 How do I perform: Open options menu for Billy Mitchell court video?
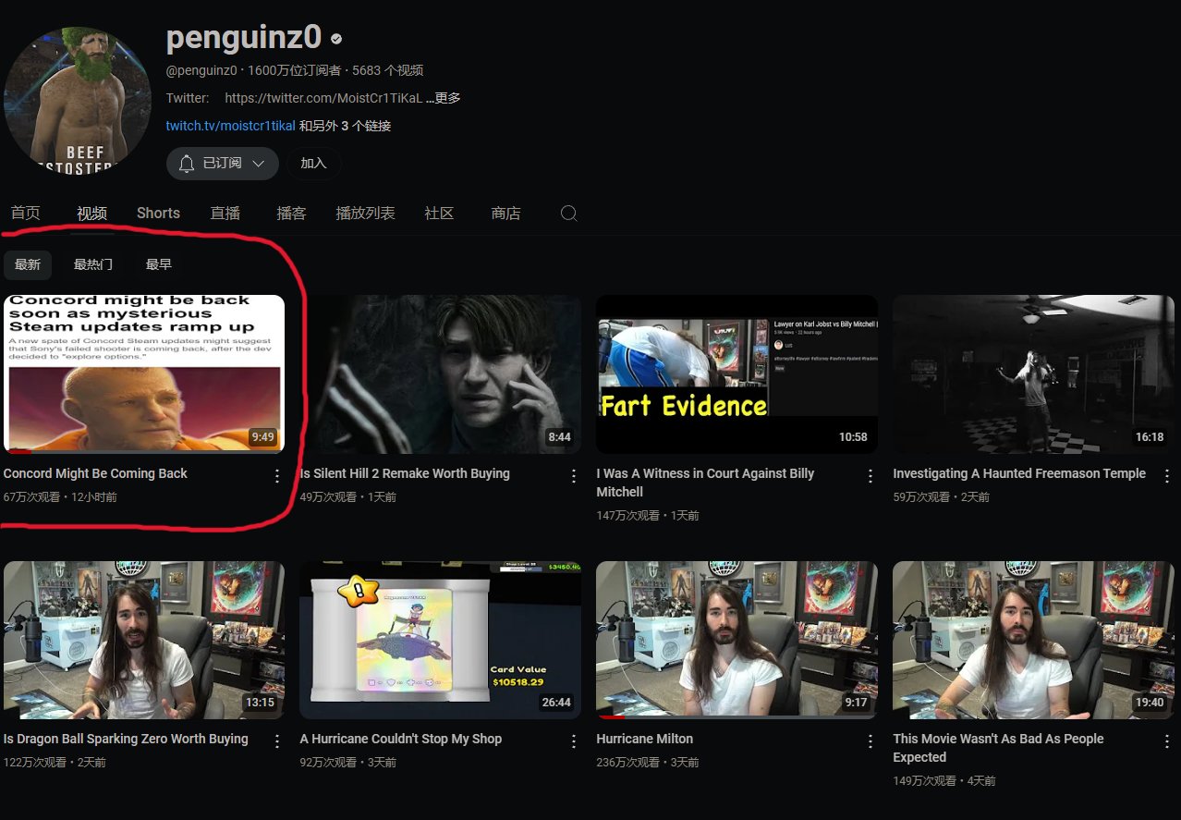(x=870, y=476)
